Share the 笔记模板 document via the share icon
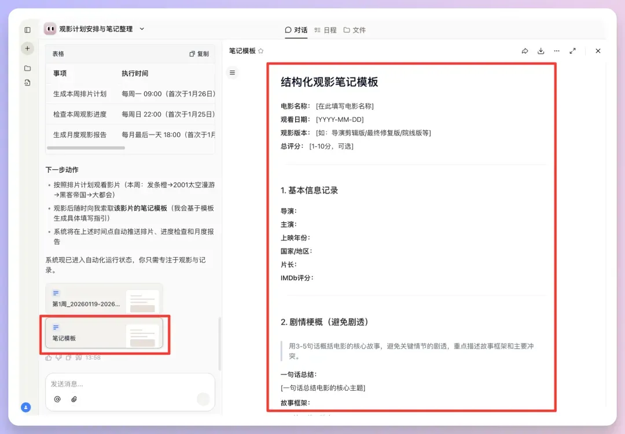Viewport: 625px width, 434px height. pos(525,51)
